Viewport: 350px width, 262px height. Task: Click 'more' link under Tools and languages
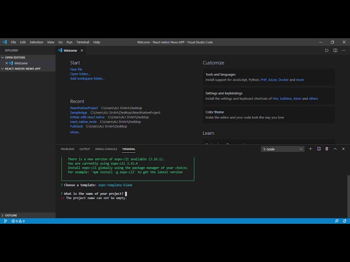[300, 80]
